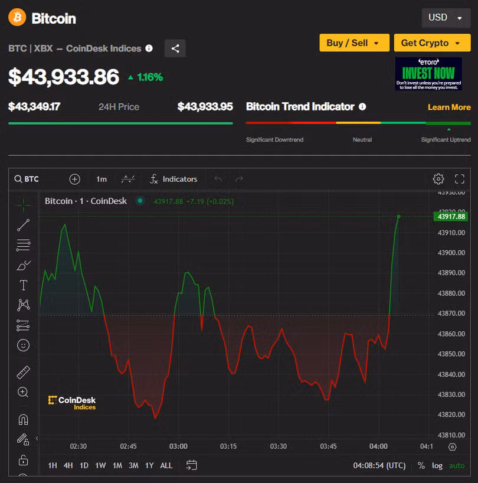The width and height of the screenshot is (478, 483).
Task: Expand the Get Crypto dropdown
Action: click(x=432, y=43)
